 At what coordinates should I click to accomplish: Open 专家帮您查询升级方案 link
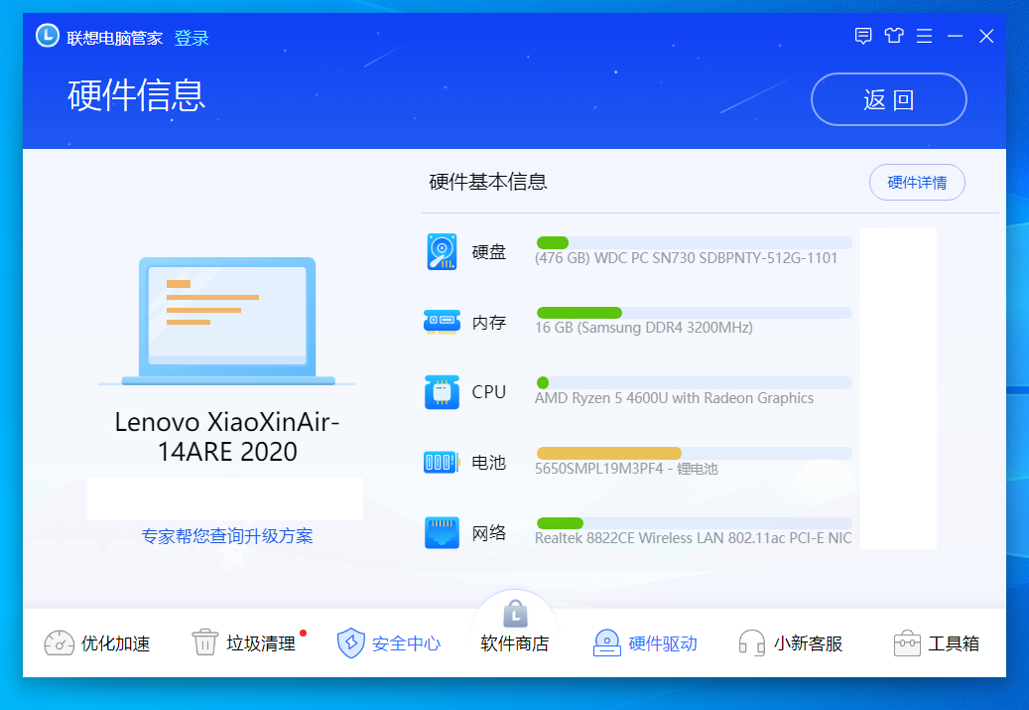[x=227, y=536]
